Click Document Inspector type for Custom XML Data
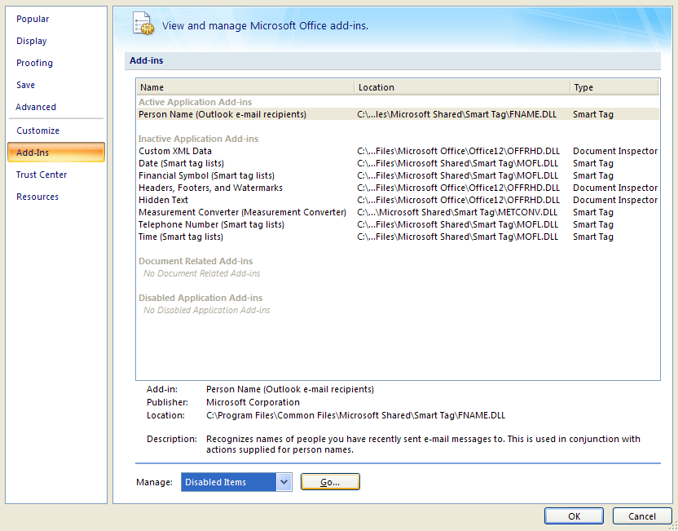 click(x=615, y=151)
